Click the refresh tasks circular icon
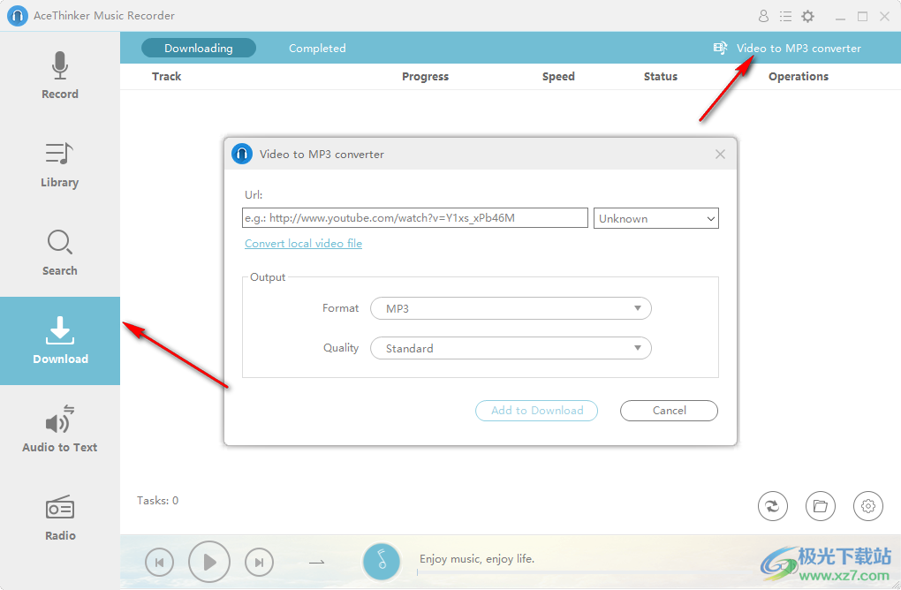Viewport: 901px width, 590px height. pyautogui.click(x=773, y=506)
